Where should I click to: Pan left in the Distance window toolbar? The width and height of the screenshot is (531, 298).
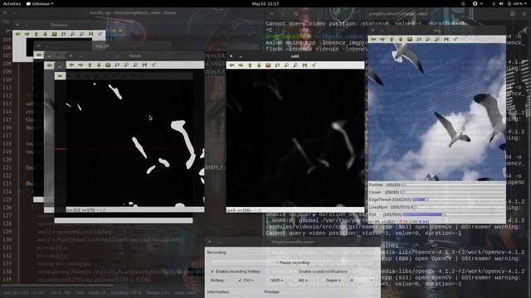coord(17,34)
